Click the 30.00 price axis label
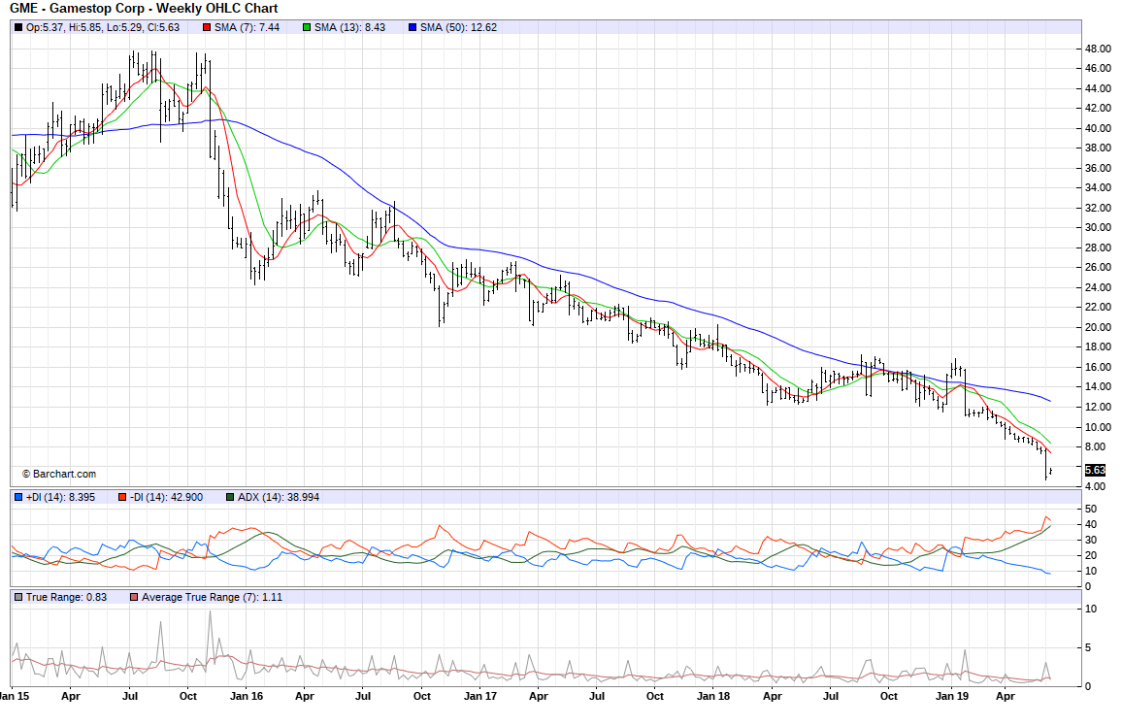This screenshot has height=726, width=1122. pos(1098,227)
